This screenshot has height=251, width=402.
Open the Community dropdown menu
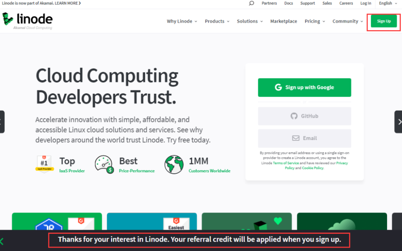[348, 21]
